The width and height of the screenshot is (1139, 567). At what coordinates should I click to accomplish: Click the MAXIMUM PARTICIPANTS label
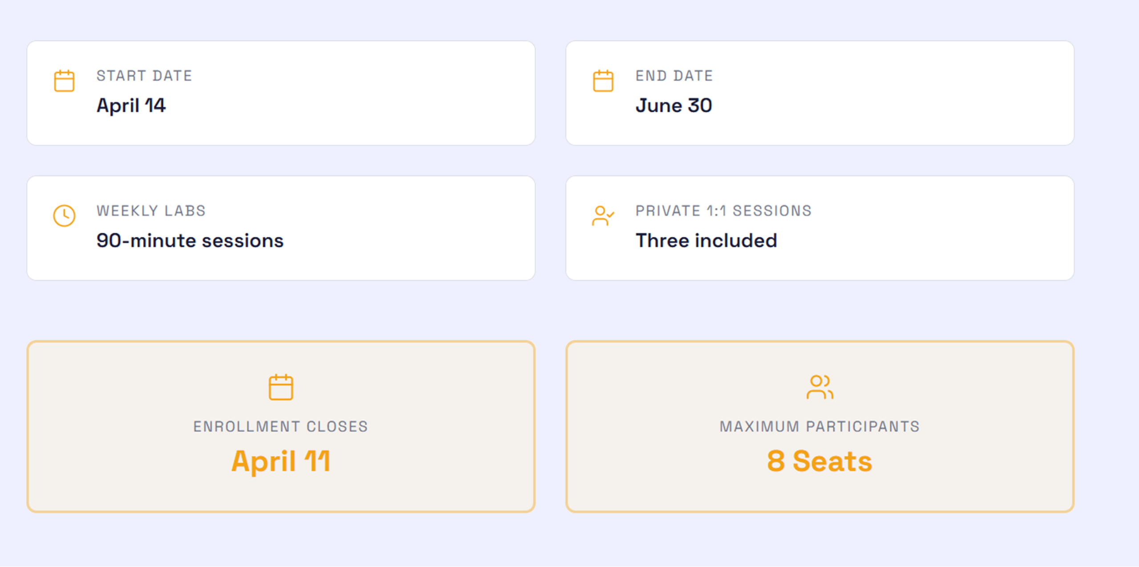pos(820,427)
